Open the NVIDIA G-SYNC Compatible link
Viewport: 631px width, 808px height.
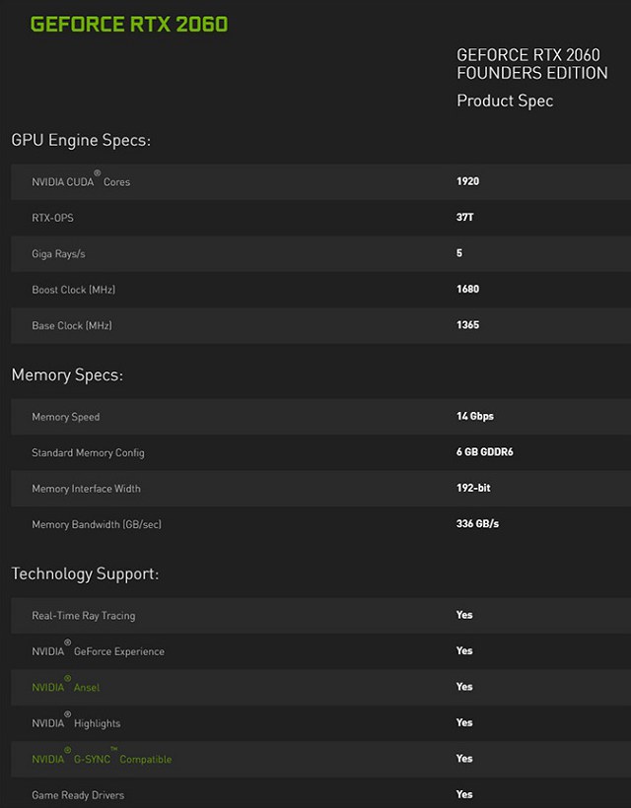click(102, 759)
